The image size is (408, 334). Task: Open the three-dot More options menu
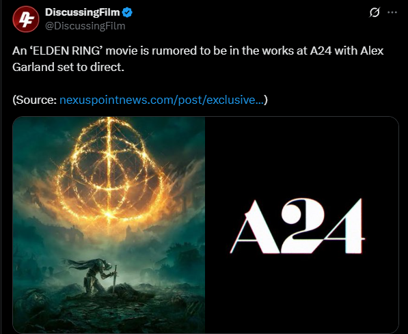[392, 12]
